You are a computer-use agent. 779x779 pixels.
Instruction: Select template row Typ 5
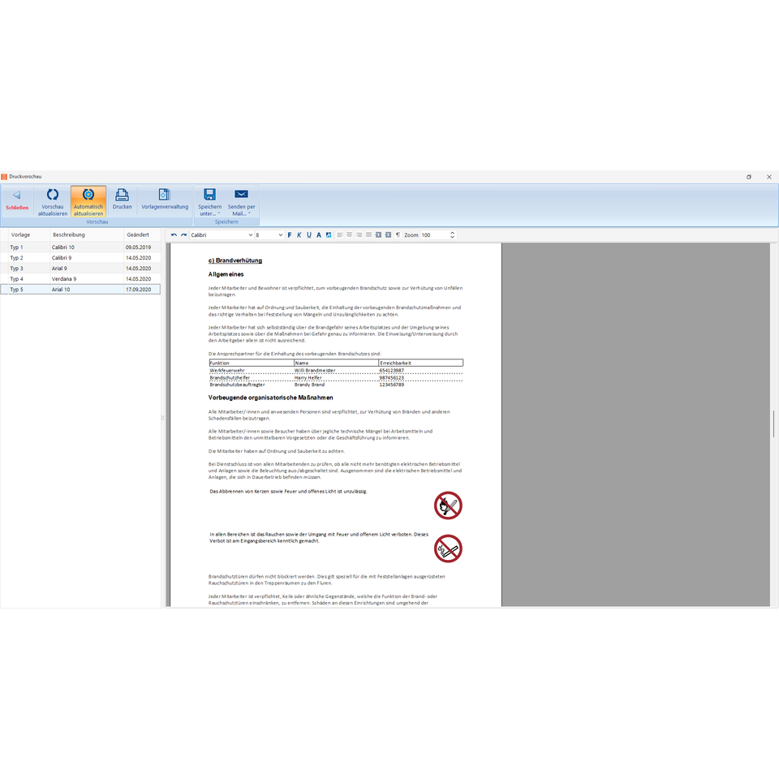click(80, 289)
